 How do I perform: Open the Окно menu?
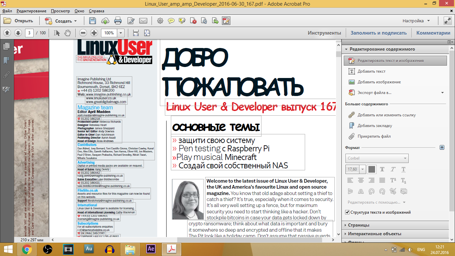(x=79, y=11)
